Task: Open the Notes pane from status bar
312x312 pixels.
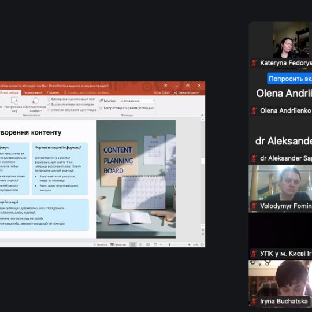Action: tap(100, 244)
